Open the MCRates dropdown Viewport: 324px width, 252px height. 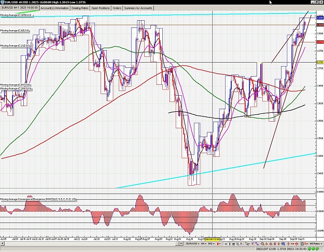[x=316, y=244]
